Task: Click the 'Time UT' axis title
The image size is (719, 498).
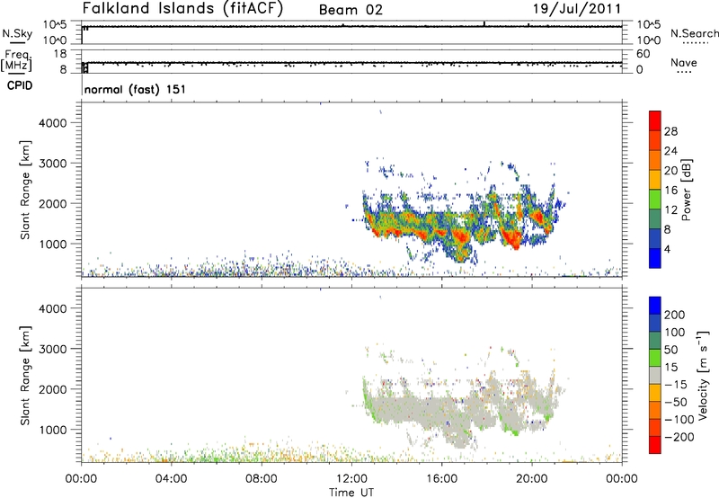Action: click(x=351, y=493)
